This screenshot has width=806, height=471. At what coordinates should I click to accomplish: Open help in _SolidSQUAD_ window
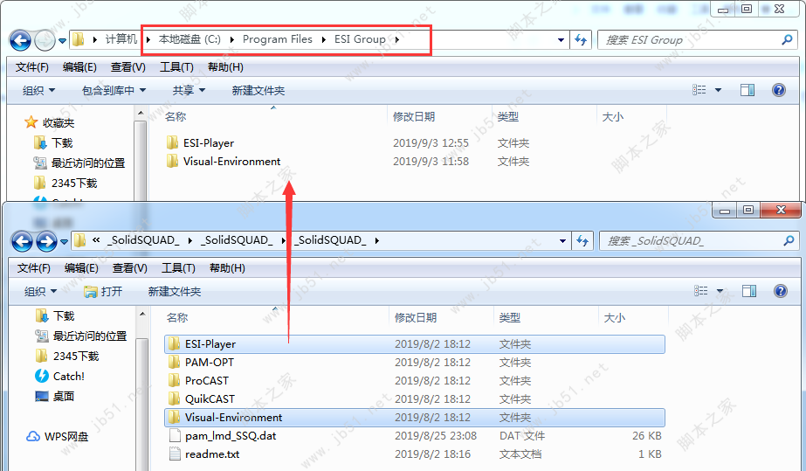tap(781, 291)
